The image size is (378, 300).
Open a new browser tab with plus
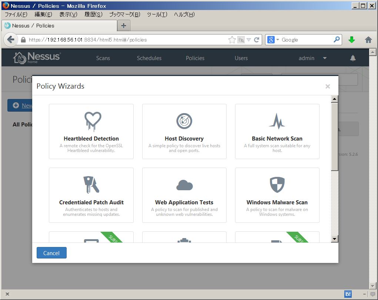coord(123,26)
